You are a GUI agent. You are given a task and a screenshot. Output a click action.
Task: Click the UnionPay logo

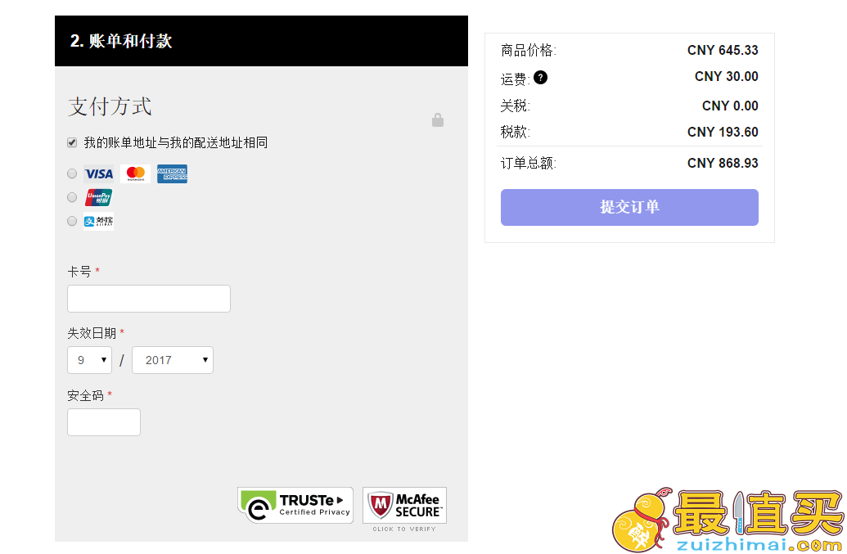click(x=98, y=198)
